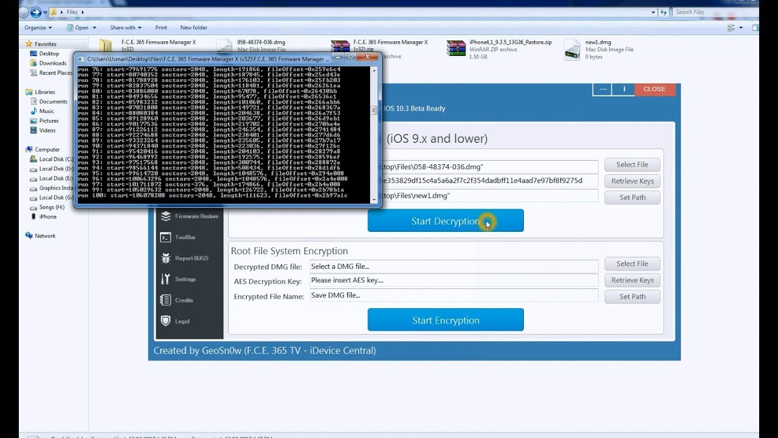Select Network in navigation pane

40,235
